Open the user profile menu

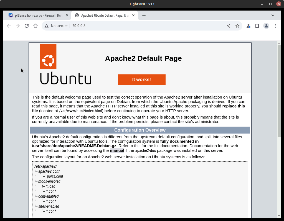(266, 26)
